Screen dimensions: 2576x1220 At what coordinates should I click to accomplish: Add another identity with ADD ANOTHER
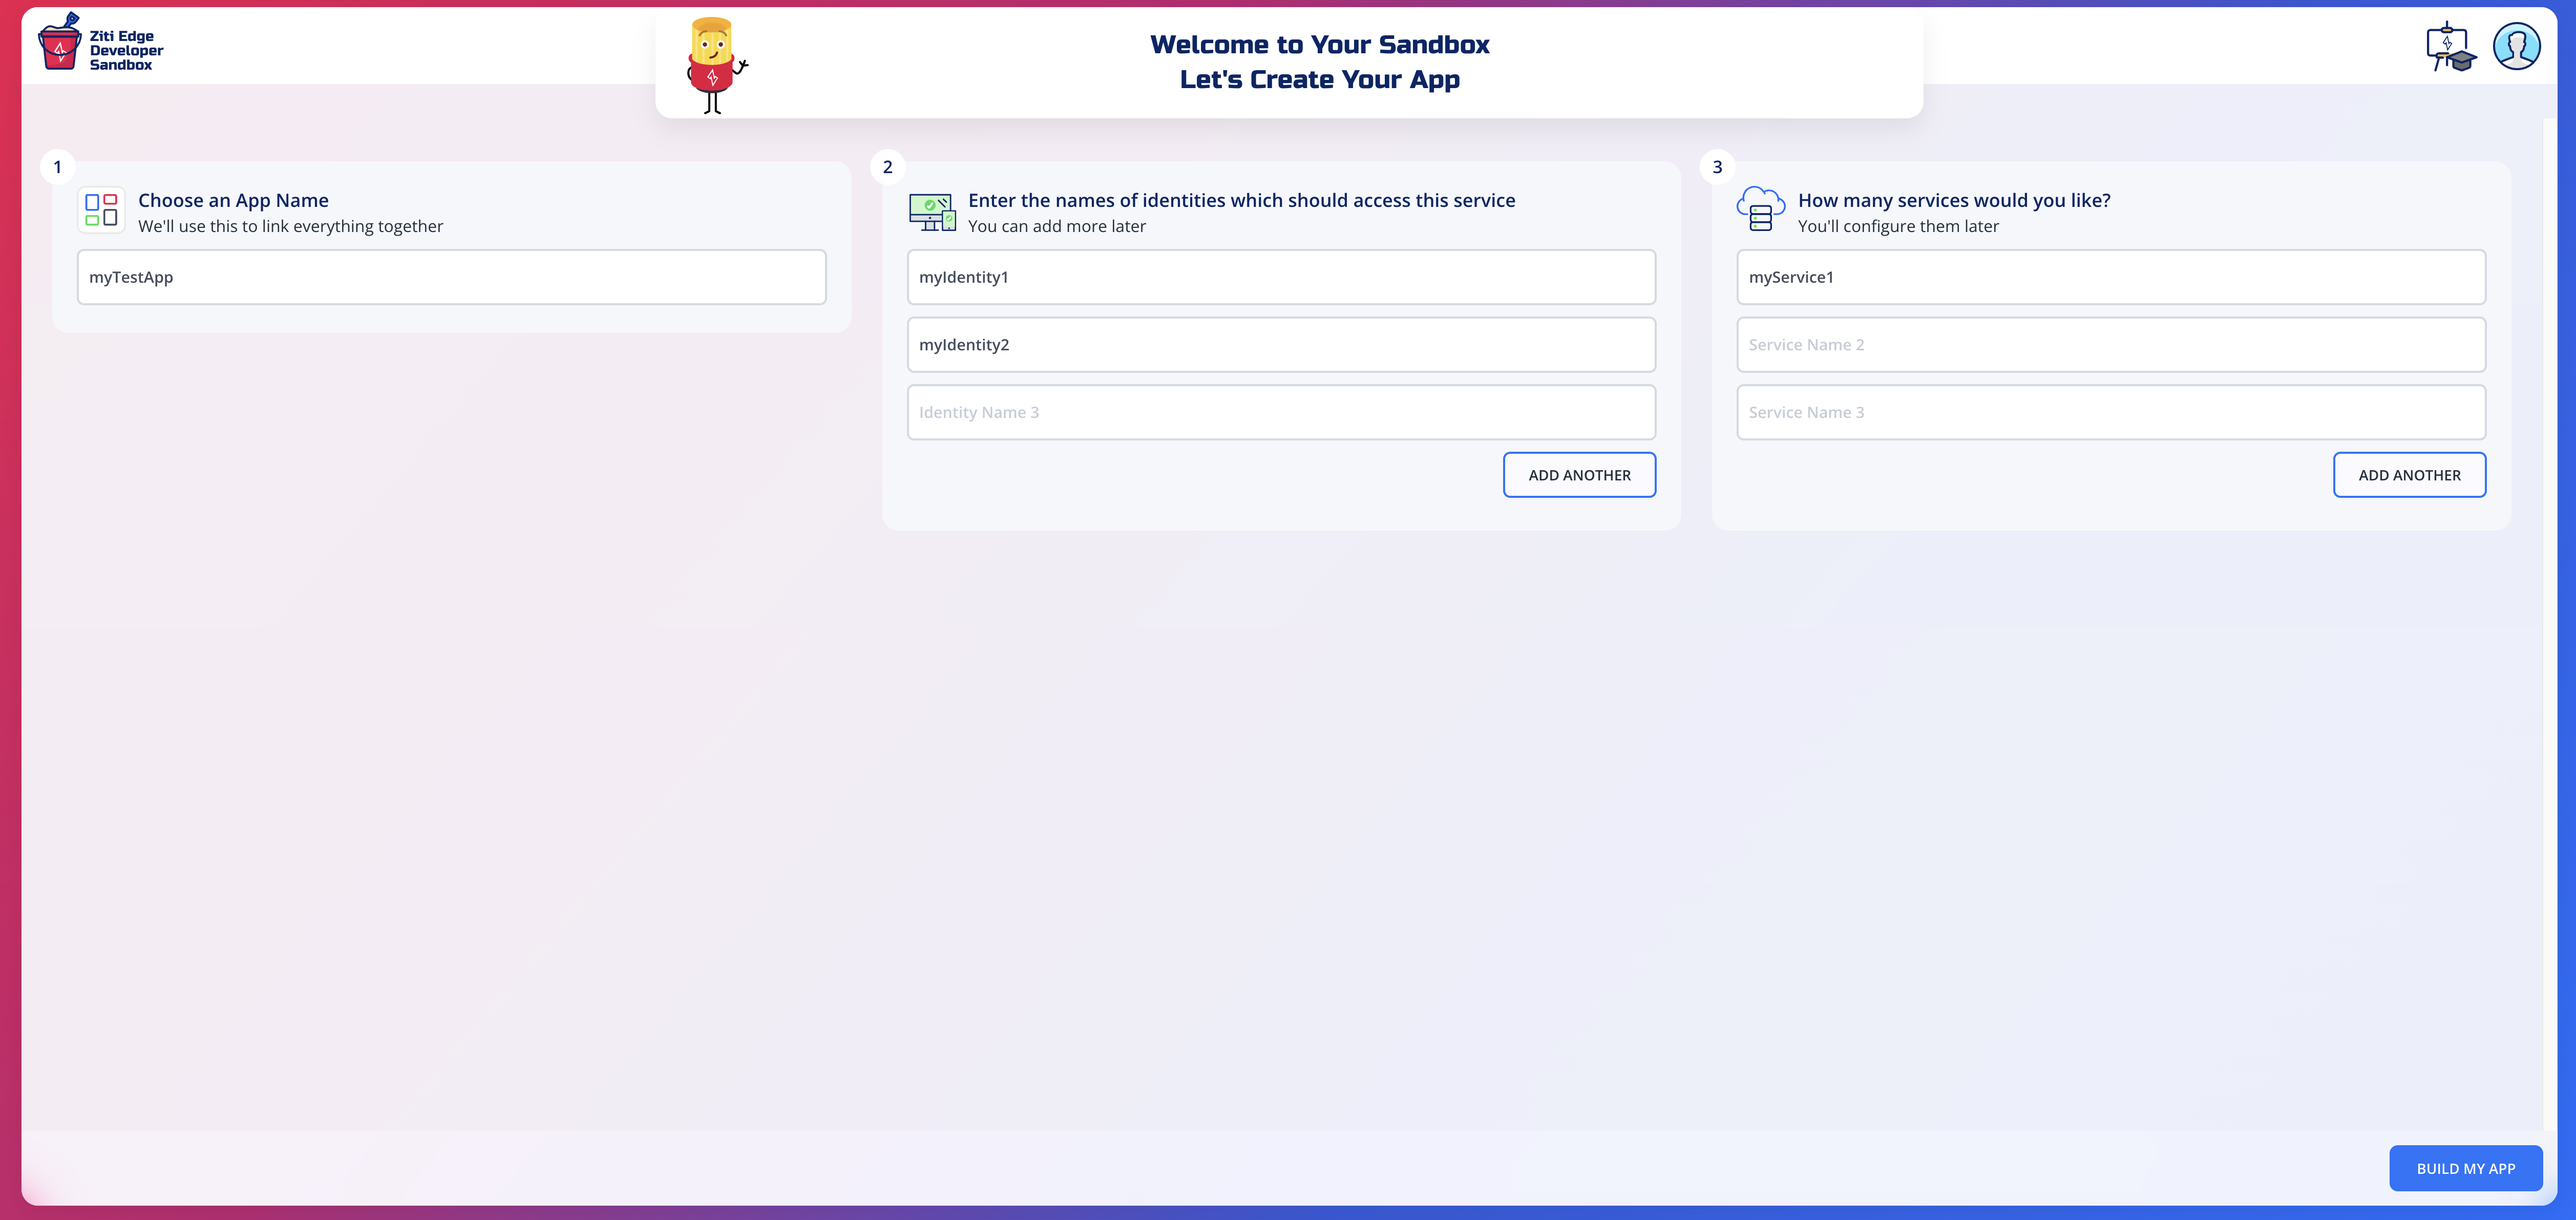1579,475
